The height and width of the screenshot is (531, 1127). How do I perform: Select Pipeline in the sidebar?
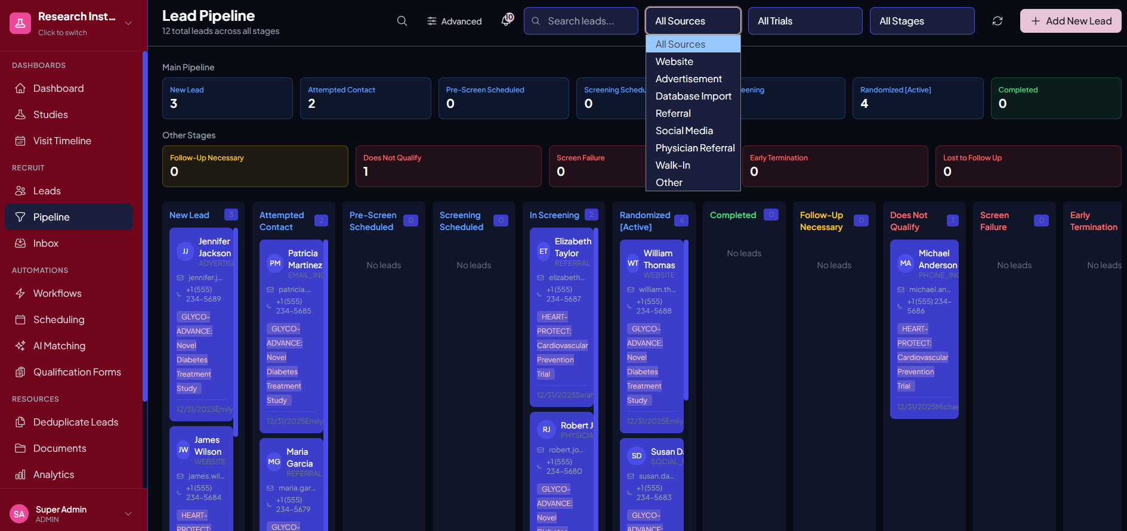pos(69,217)
